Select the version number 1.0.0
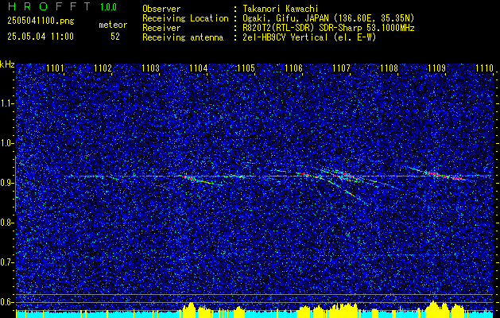The image size is (500, 318). click(x=108, y=7)
